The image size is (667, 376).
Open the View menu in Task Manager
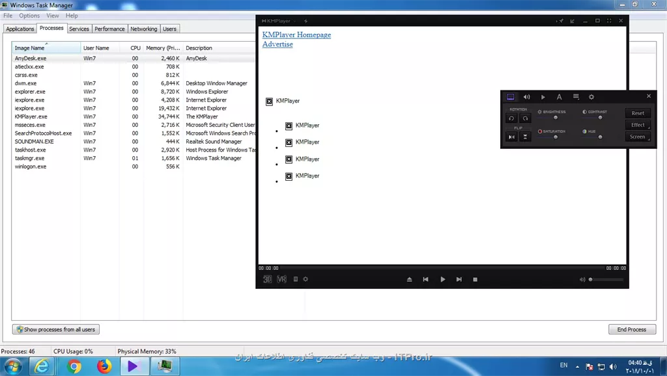pos(53,16)
